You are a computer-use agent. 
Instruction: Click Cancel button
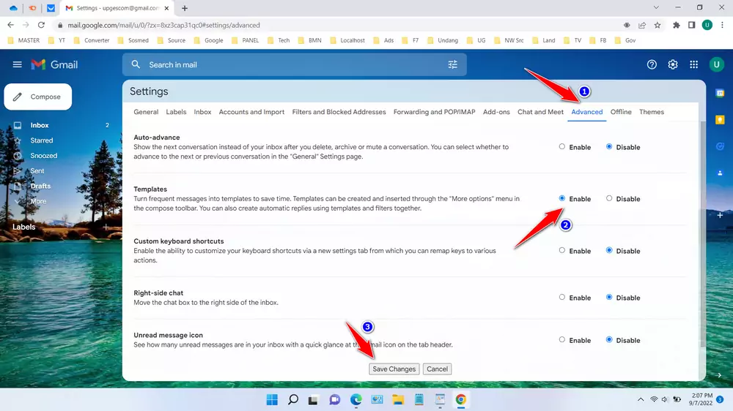coord(437,369)
